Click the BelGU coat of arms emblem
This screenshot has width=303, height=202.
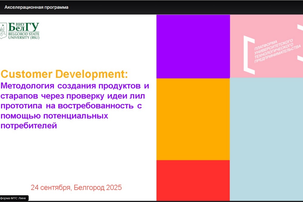3,31
